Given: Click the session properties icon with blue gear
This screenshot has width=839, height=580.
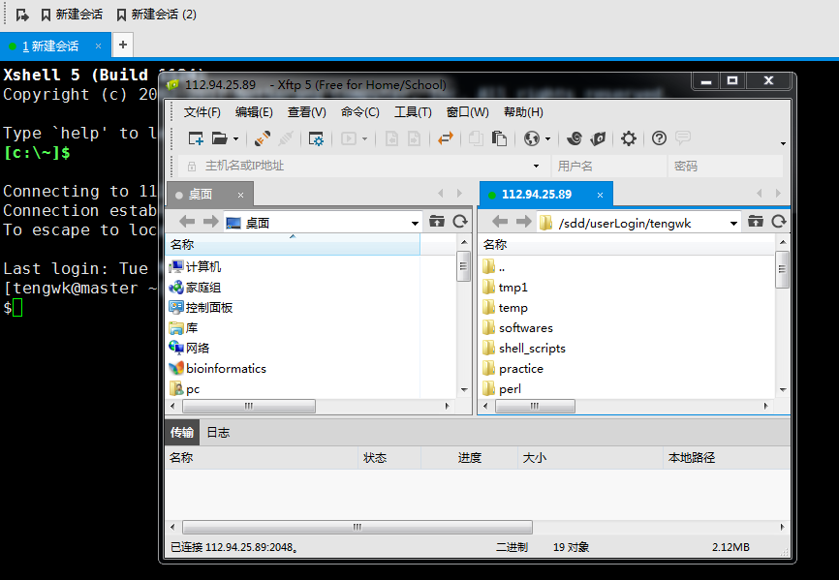Looking at the screenshot, I should click(x=316, y=139).
